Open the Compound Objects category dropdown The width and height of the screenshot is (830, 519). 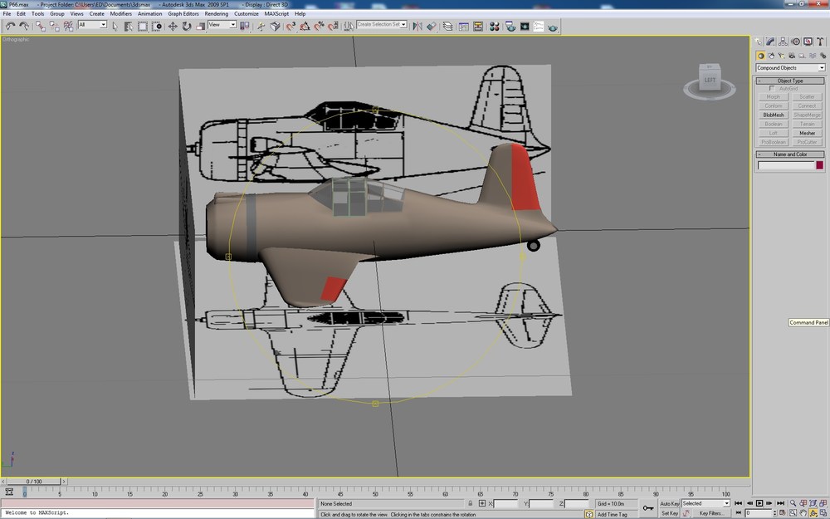coord(790,68)
